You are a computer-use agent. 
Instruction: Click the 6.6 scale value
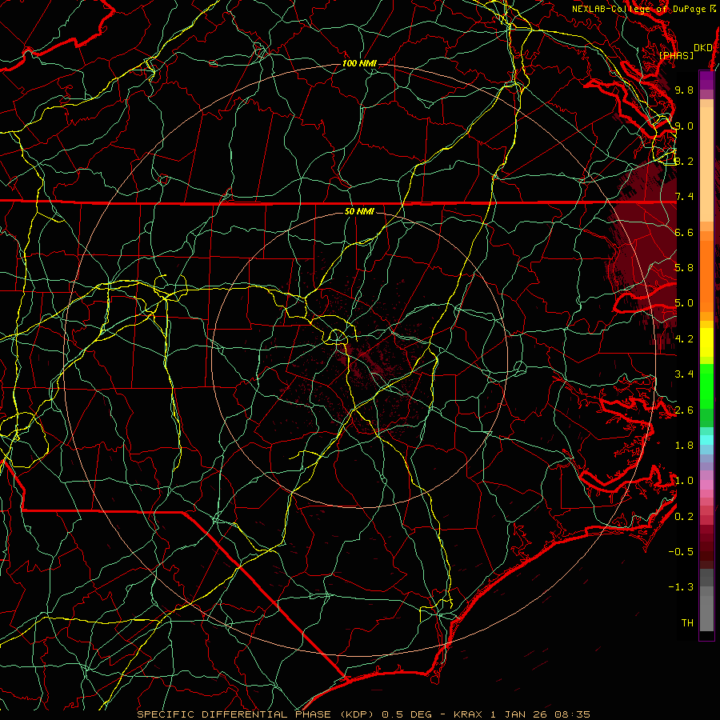[x=684, y=232]
